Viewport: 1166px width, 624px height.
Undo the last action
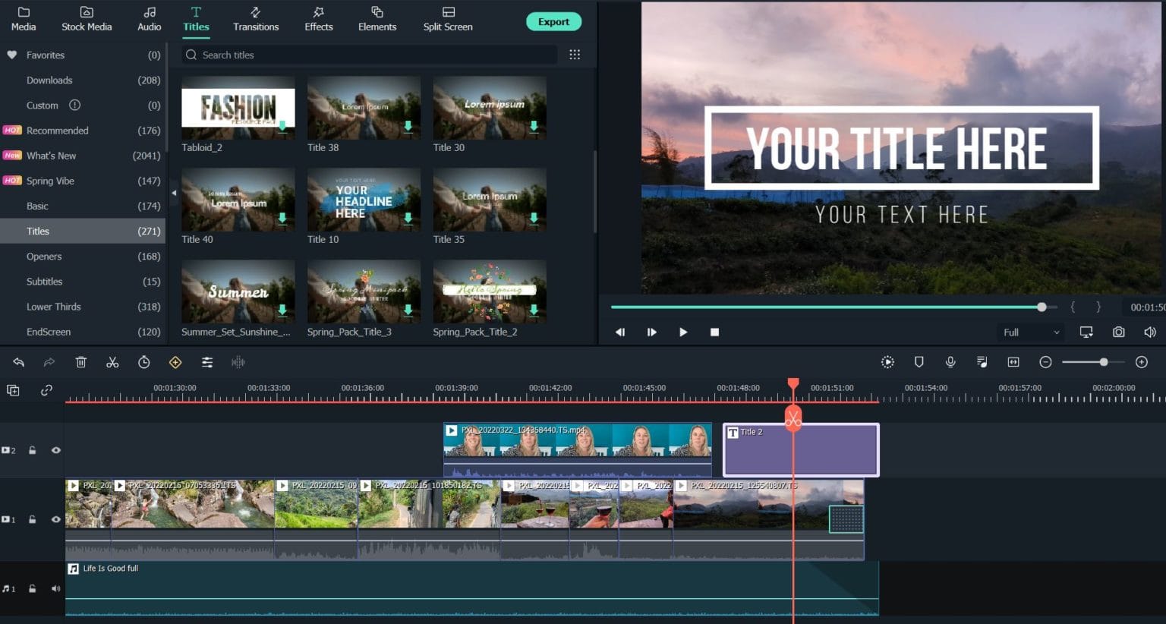tap(19, 362)
